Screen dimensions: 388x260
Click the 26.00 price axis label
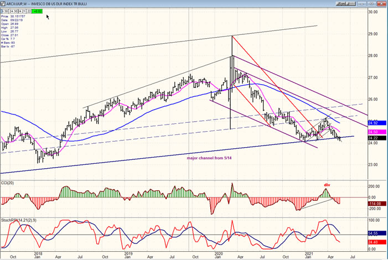tap(373, 100)
